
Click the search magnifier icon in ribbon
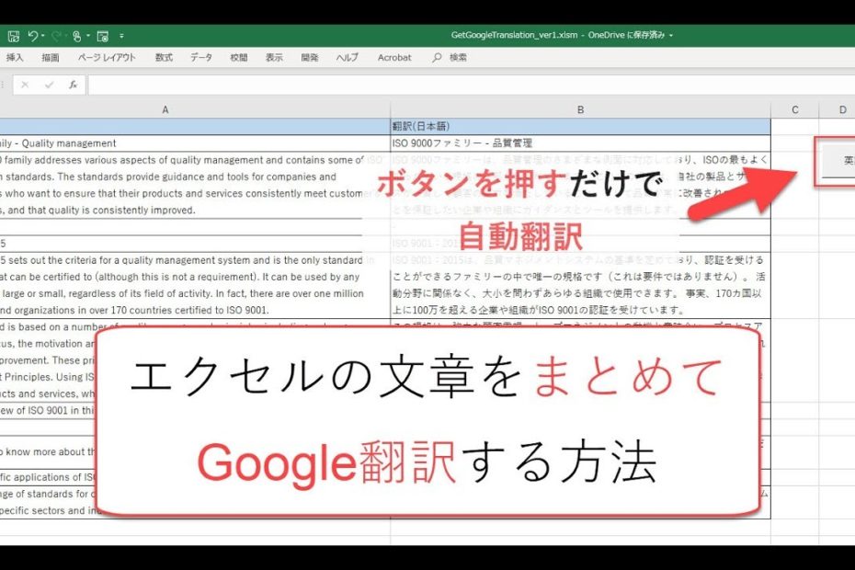(437, 58)
